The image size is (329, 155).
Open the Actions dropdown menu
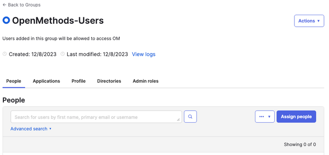coord(309,21)
